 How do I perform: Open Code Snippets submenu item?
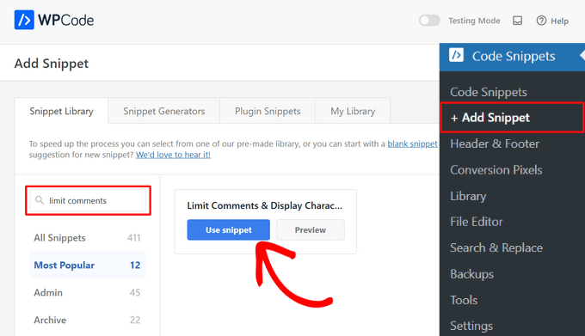pyautogui.click(x=489, y=92)
